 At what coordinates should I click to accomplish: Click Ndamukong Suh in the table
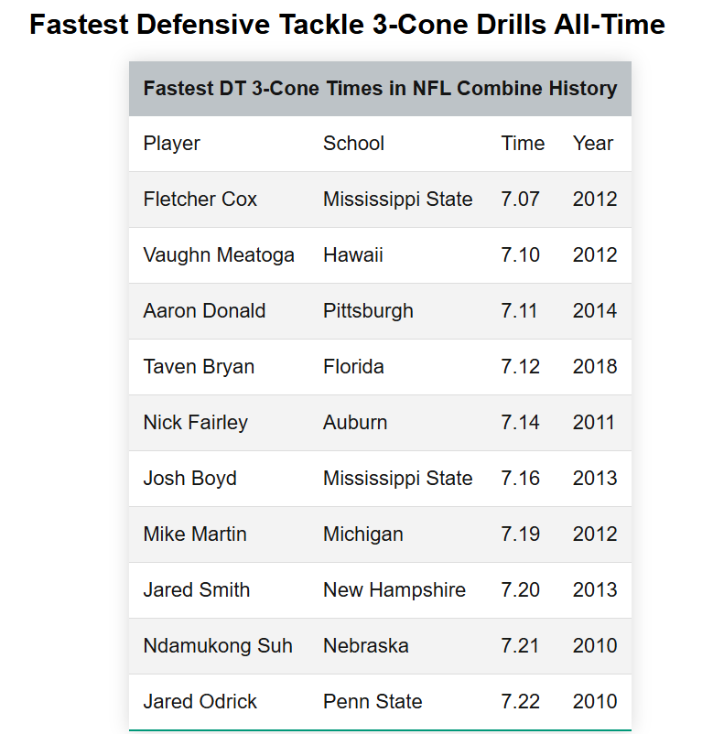[x=218, y=646]
